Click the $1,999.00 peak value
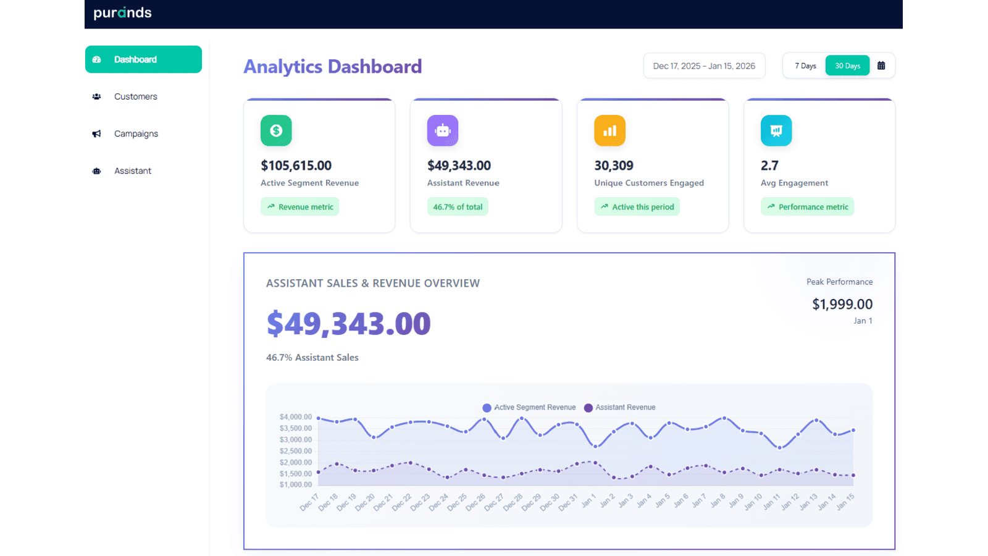The height and width of the screenshot is (556, 988). pyautogui.click(x=842, y=304)
